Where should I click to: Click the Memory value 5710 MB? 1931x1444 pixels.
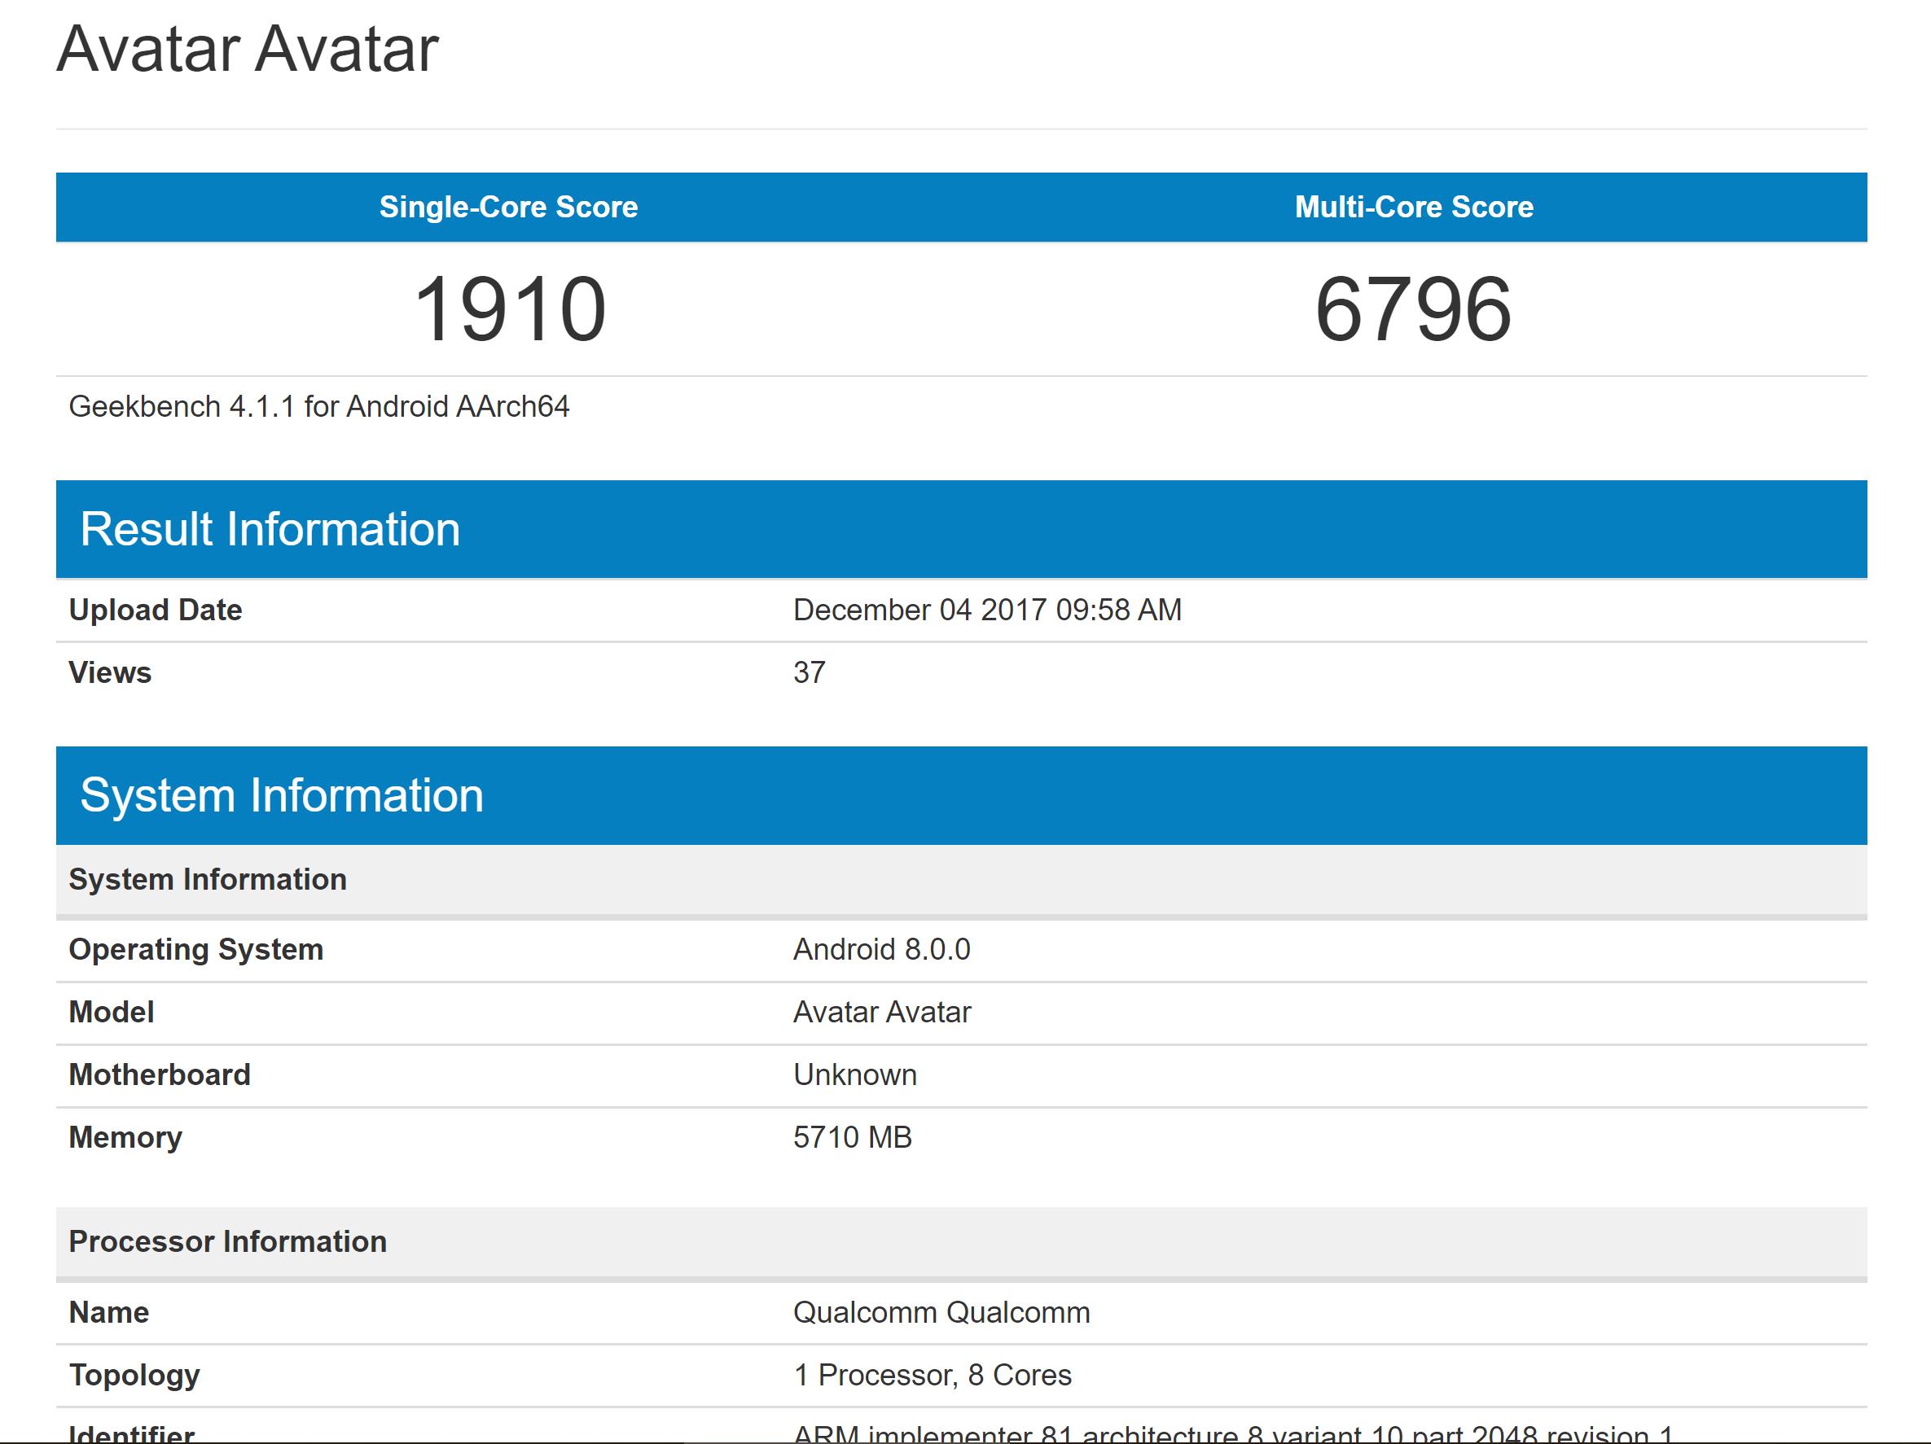pyautogui.click(x=851, y=1138)
